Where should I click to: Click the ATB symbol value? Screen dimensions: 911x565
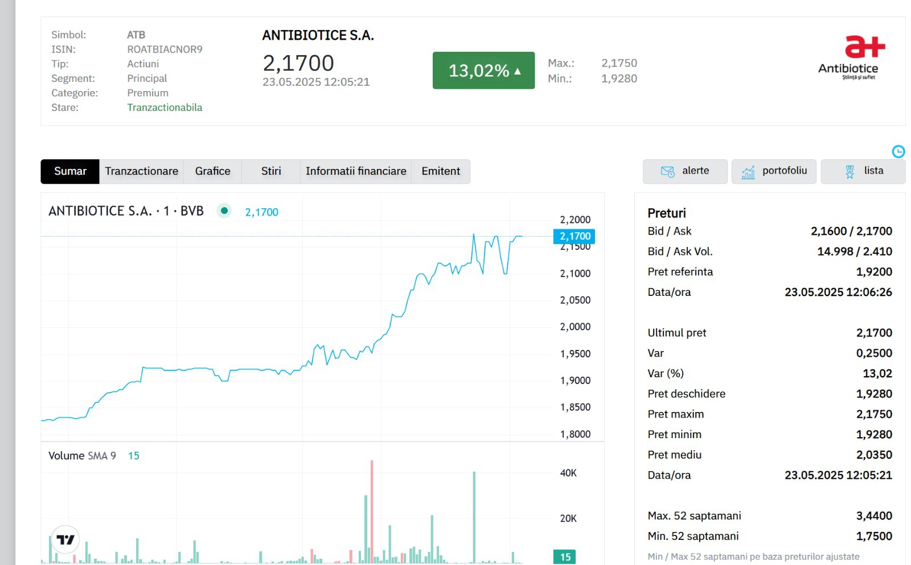(x=136, y=35)
